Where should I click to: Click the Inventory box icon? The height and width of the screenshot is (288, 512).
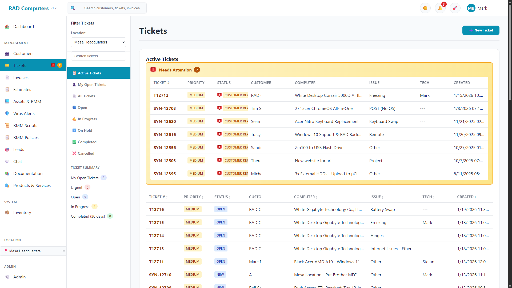click(x=7, y=212)
